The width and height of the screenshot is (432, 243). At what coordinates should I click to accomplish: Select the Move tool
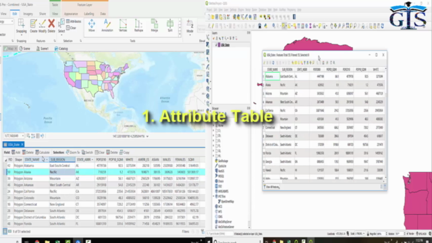coord(92,26)
